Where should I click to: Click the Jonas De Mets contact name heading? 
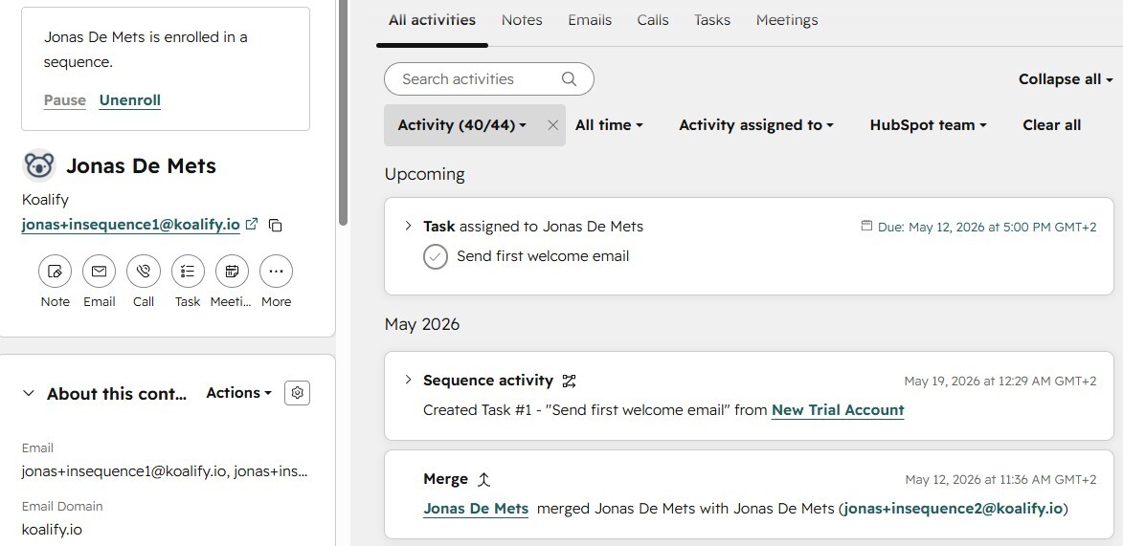(x=141, y=166)
